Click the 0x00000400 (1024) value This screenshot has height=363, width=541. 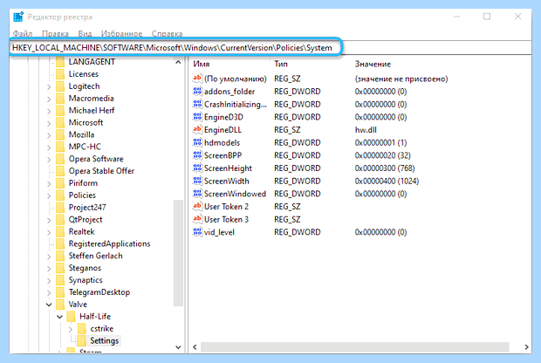pyautogui.click(x=387, y=181)
